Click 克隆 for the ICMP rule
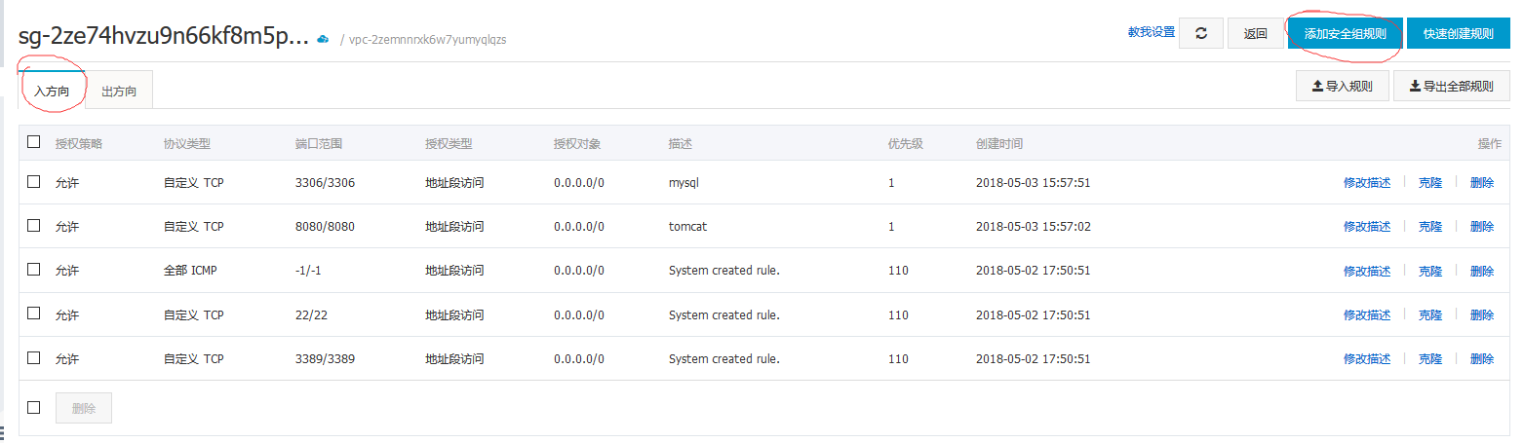This screenshot has width=1524, height=443. [x=1430, y=271]
